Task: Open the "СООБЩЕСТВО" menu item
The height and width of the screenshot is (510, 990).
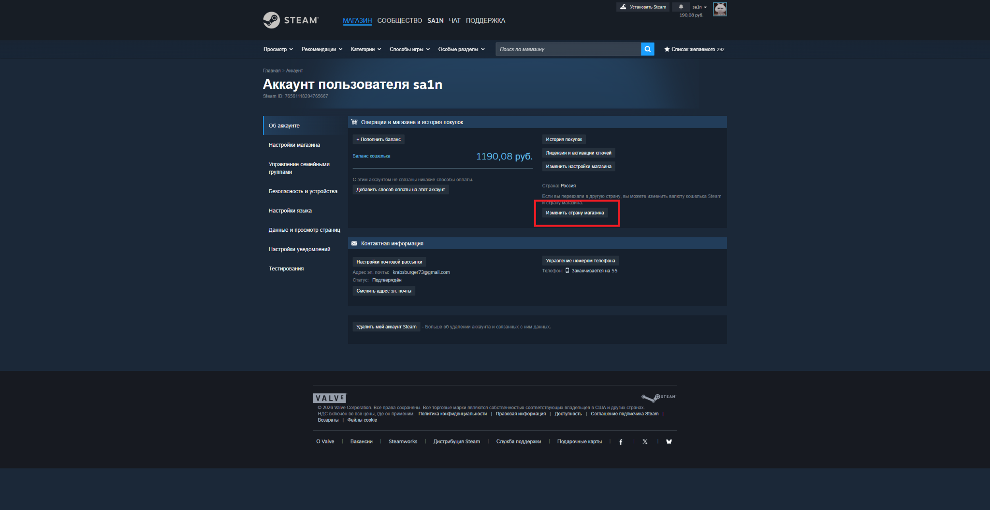Action: 399,20
